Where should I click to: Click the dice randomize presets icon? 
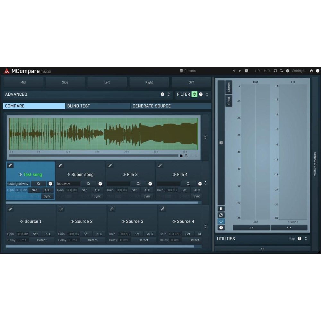(x=247, y=71)
